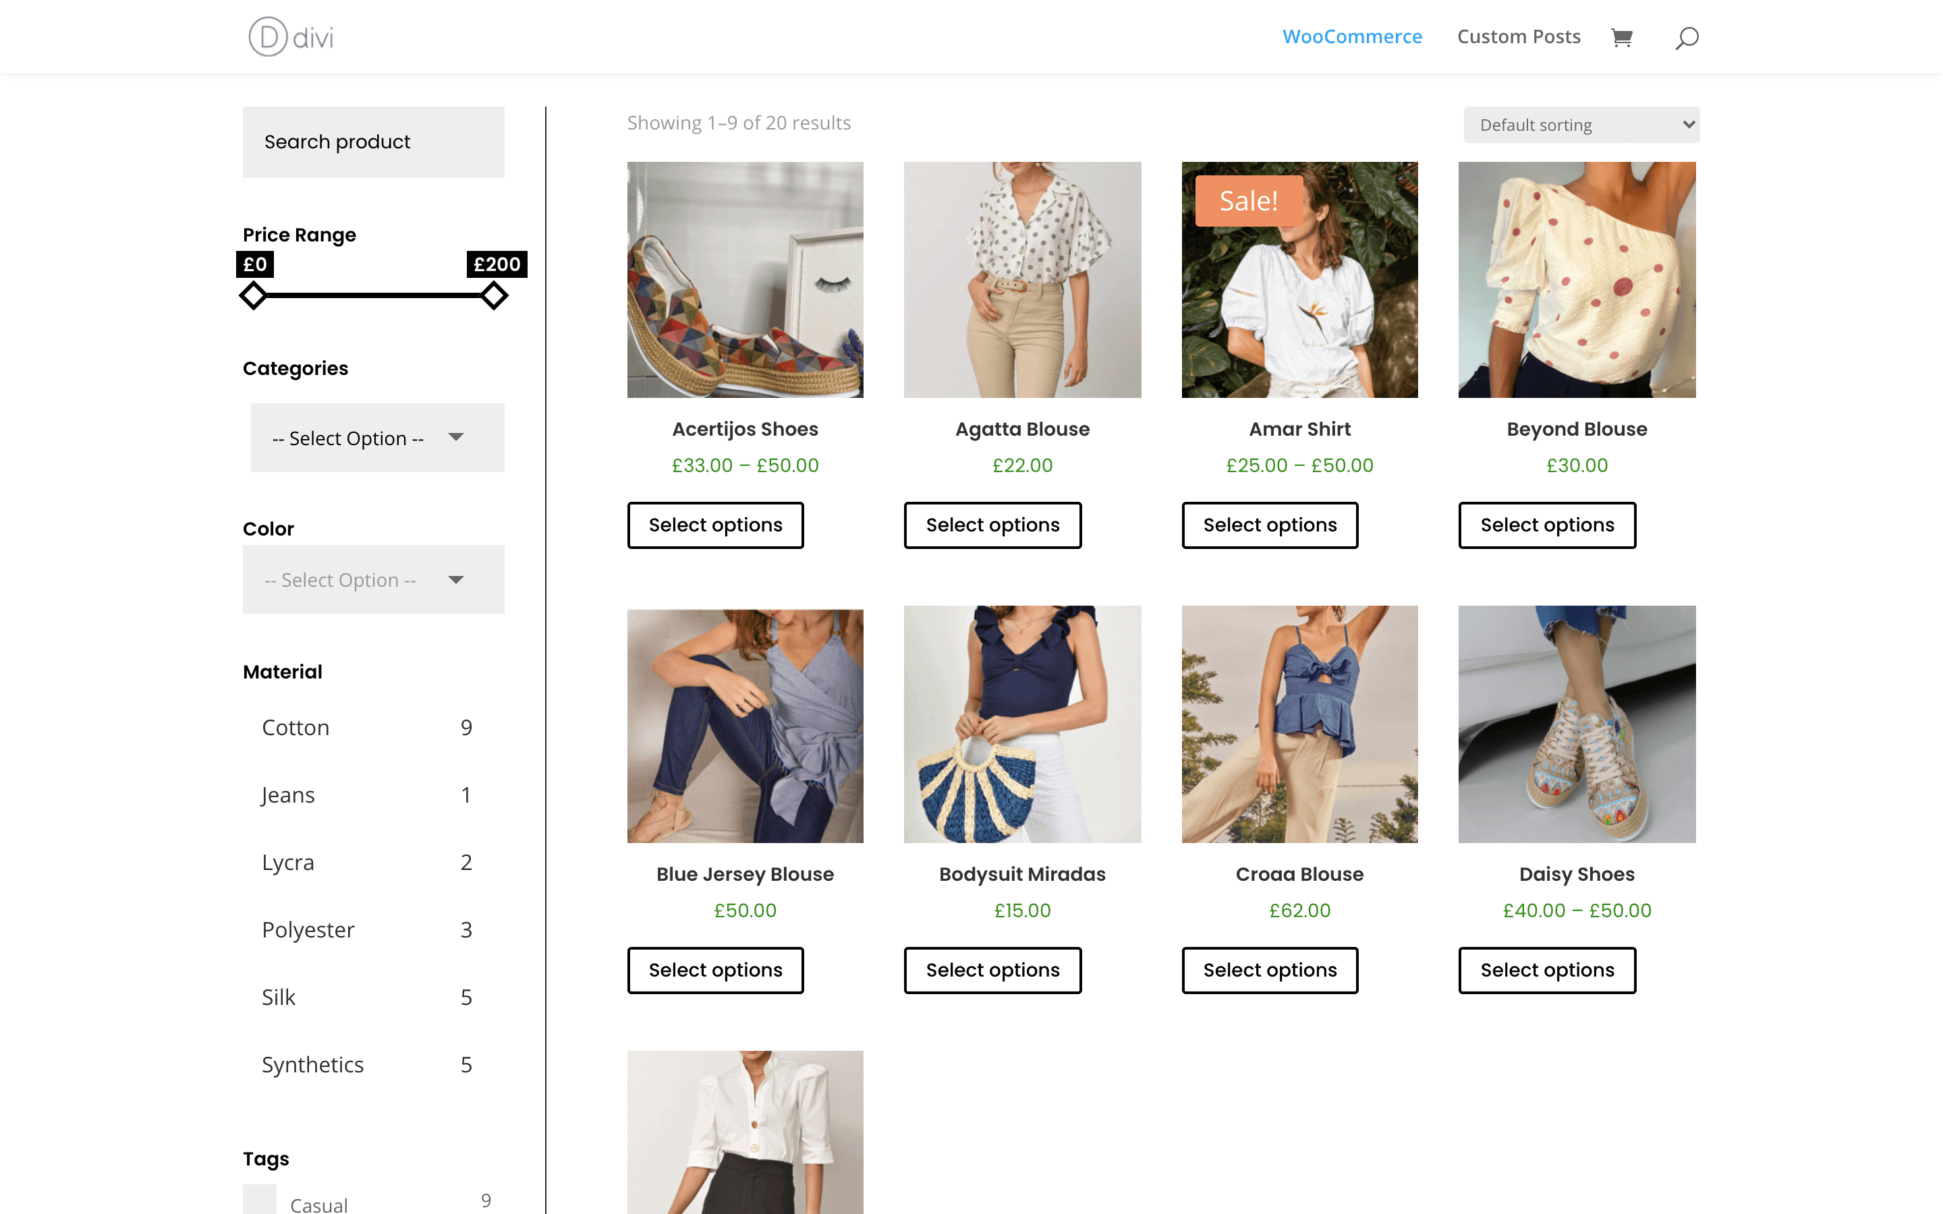Tick the Casual tag checkbox
Viewport: 1943px width, 1214px height.
click(x=259, y=1201)
